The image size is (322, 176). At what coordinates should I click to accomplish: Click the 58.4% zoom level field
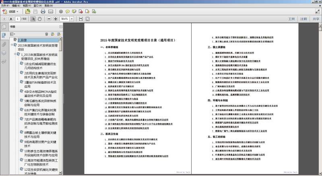click(x=65, y=19)
